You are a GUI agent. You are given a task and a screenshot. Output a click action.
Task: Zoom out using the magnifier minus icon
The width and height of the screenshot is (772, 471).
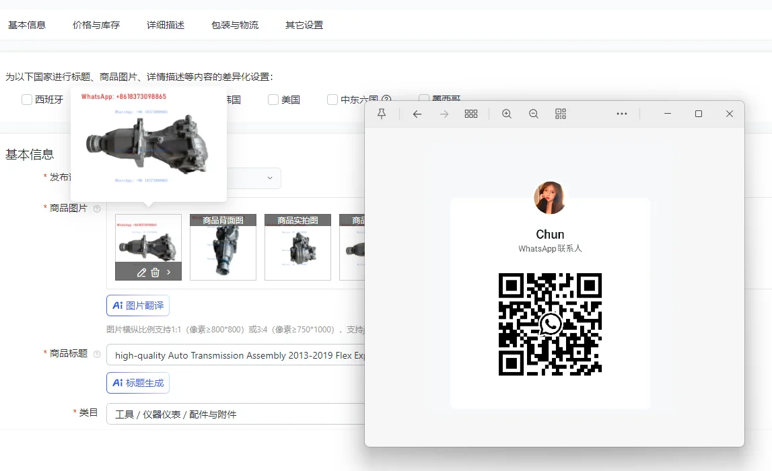[533, 114]
